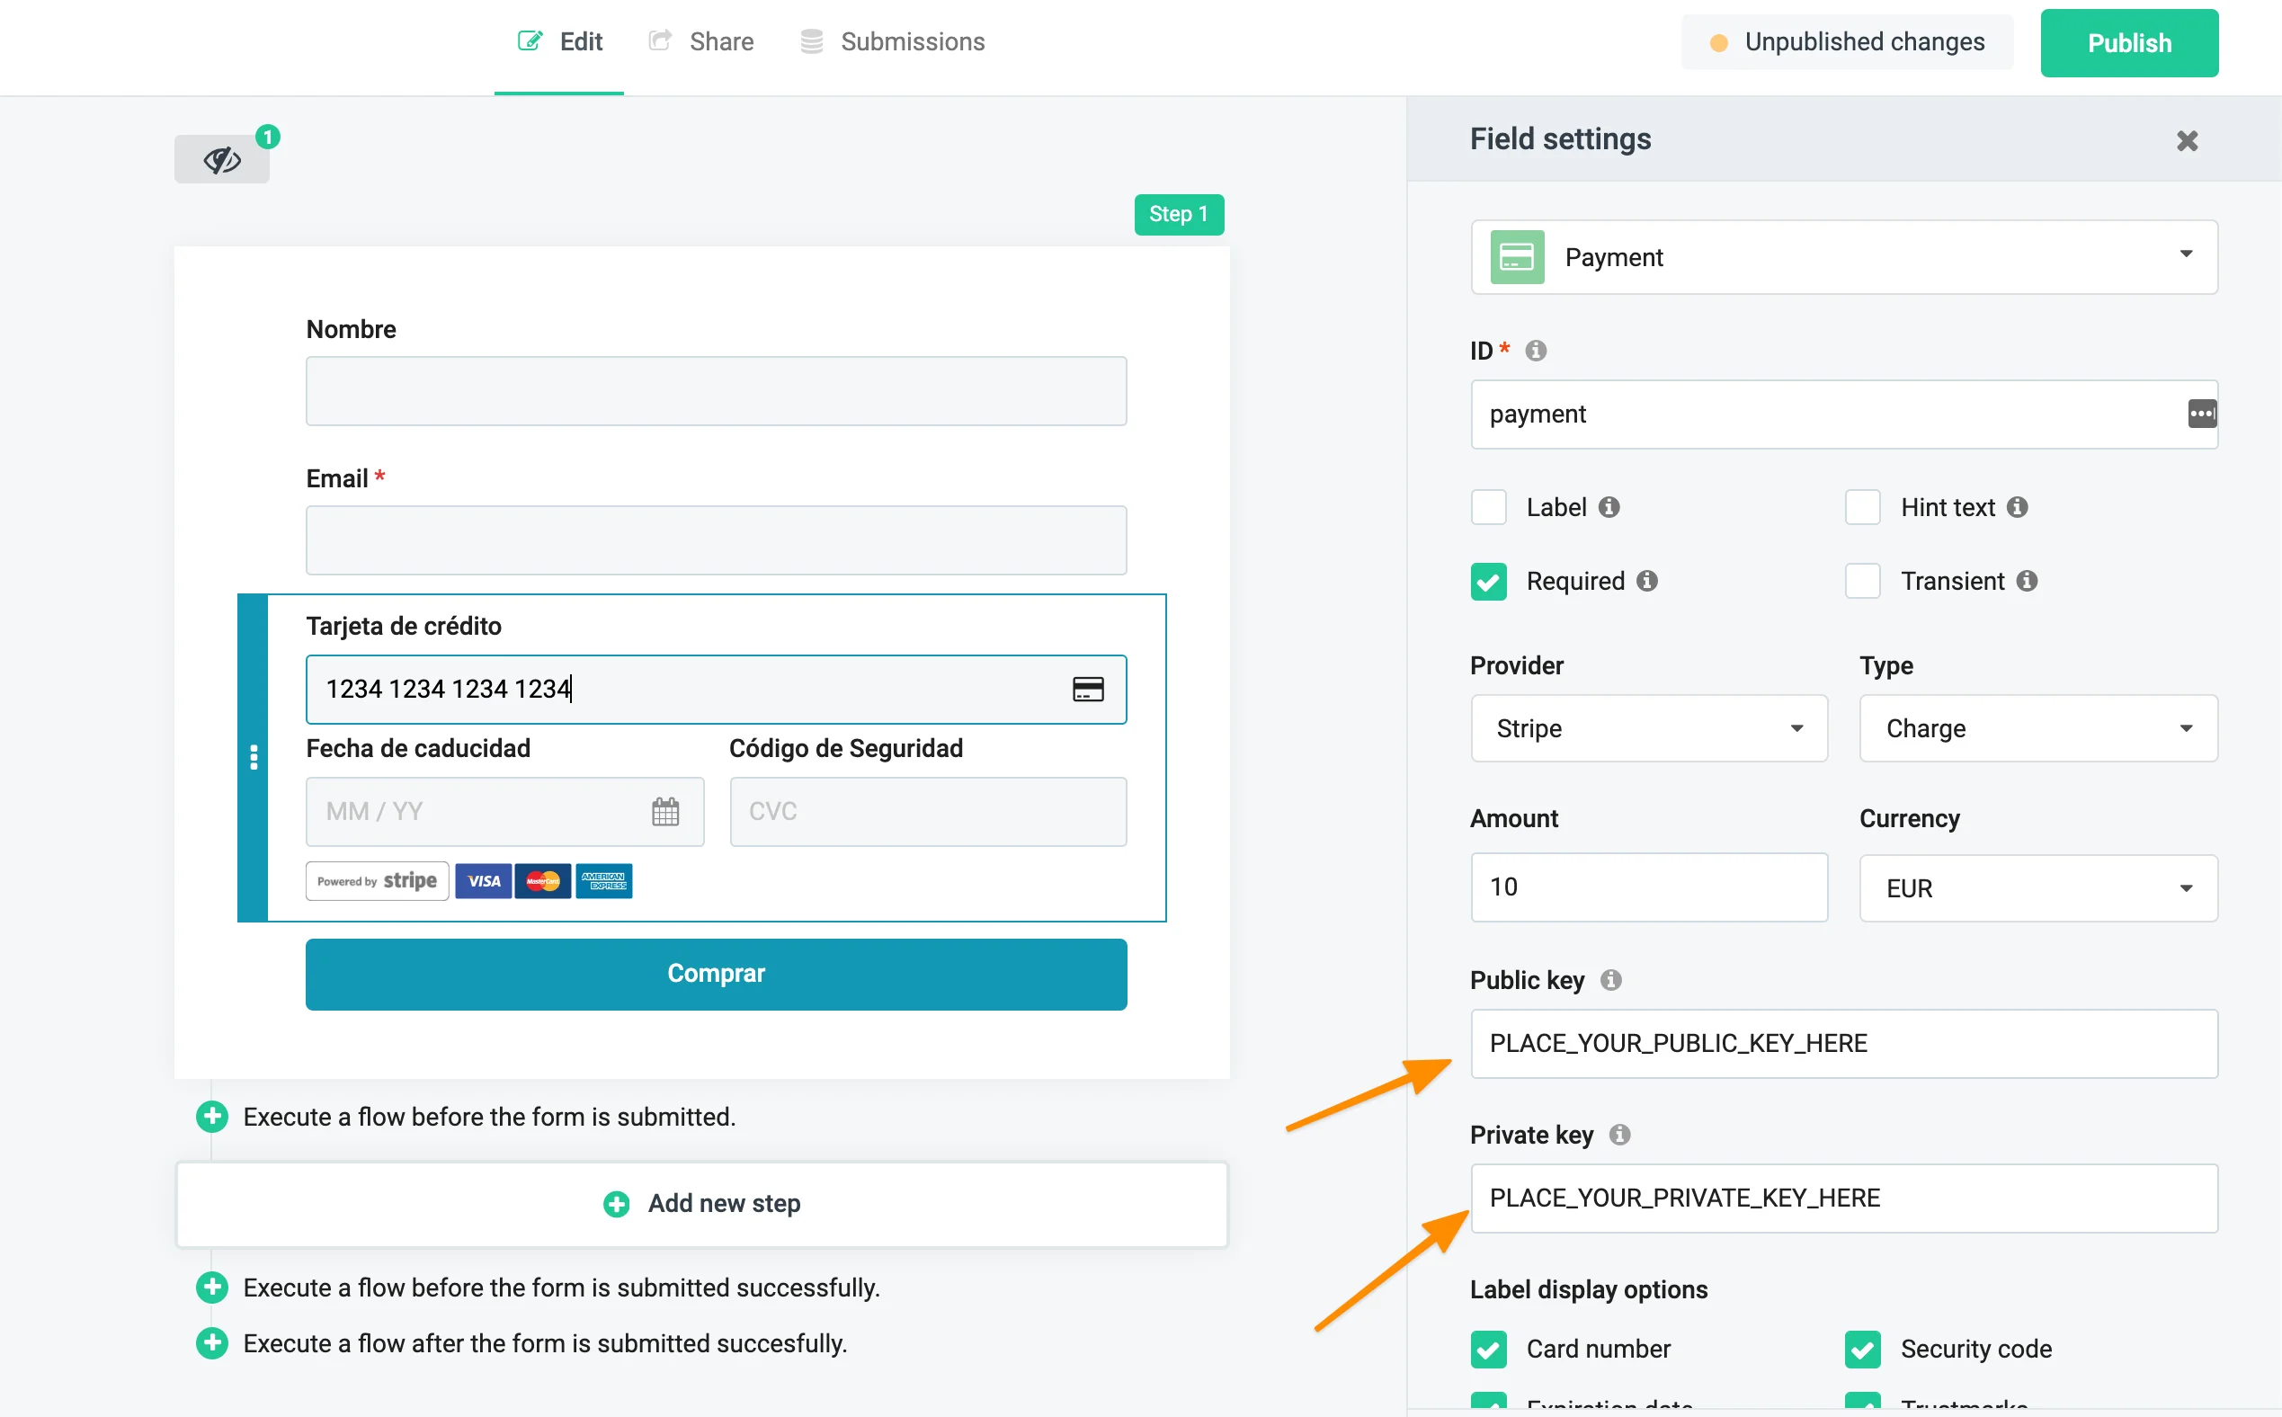Enable the Label checkbox
The image size is (2282, 1417).
(1489, 507)
